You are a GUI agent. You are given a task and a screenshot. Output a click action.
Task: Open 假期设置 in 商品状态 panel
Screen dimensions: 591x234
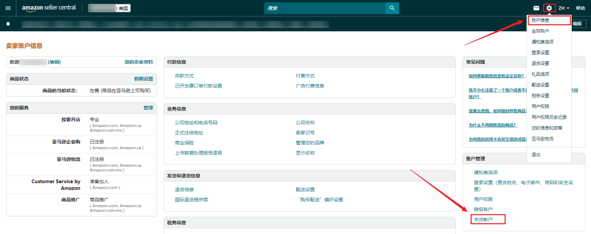coord(143,79)
